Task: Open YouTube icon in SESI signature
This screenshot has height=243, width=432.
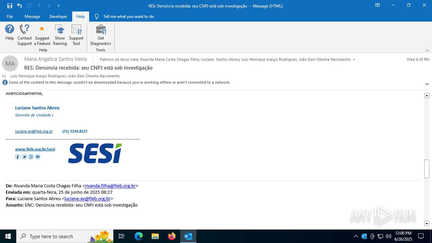Action: tap(37, 157)
